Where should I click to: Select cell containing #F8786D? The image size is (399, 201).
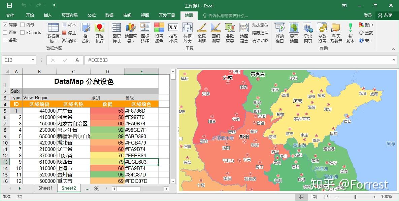[x=141, y=111]
